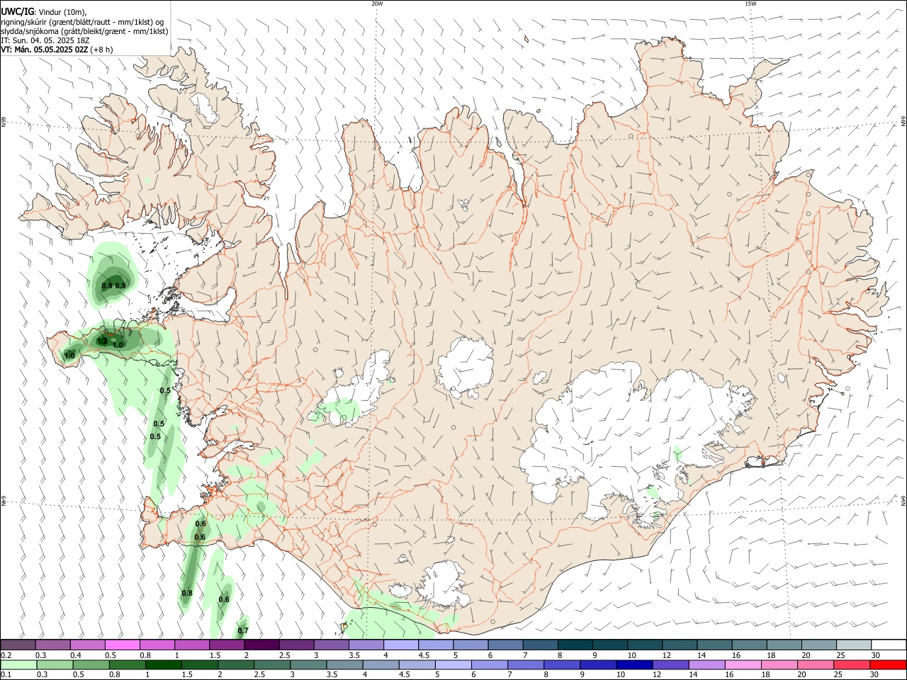Click the 20W longitude label
This screenshot has width=907, height=680.
(377, 4)
